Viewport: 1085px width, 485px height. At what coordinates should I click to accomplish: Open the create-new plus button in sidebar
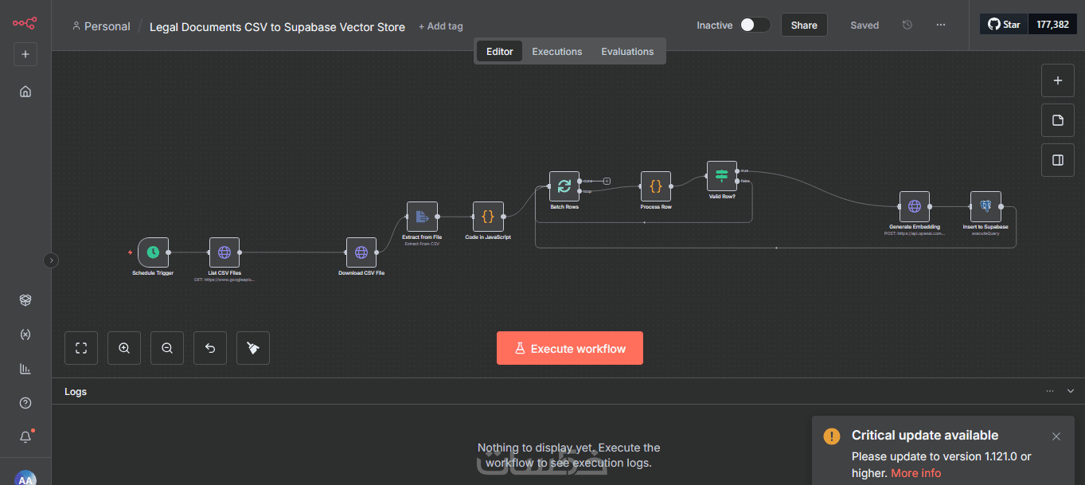(x=25, y=54)
